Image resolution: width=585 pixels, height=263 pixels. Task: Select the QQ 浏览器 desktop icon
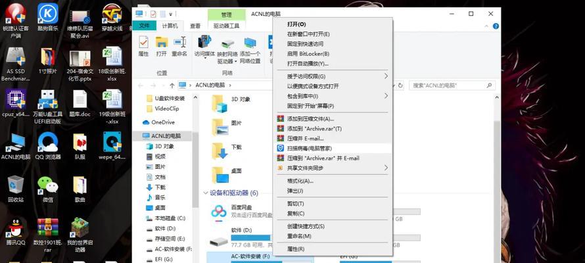pos(48,146)
